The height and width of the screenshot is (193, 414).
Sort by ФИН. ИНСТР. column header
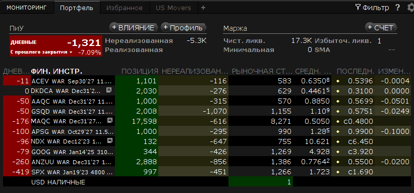(57, 71)
